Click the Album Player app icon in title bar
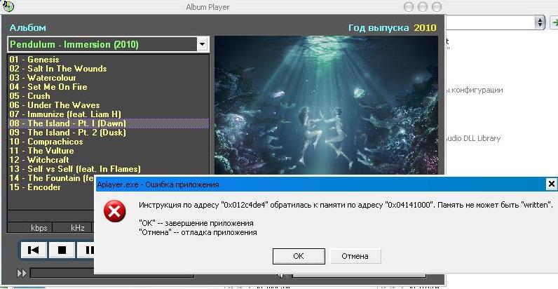558x289 pixels. click(8, 6)
